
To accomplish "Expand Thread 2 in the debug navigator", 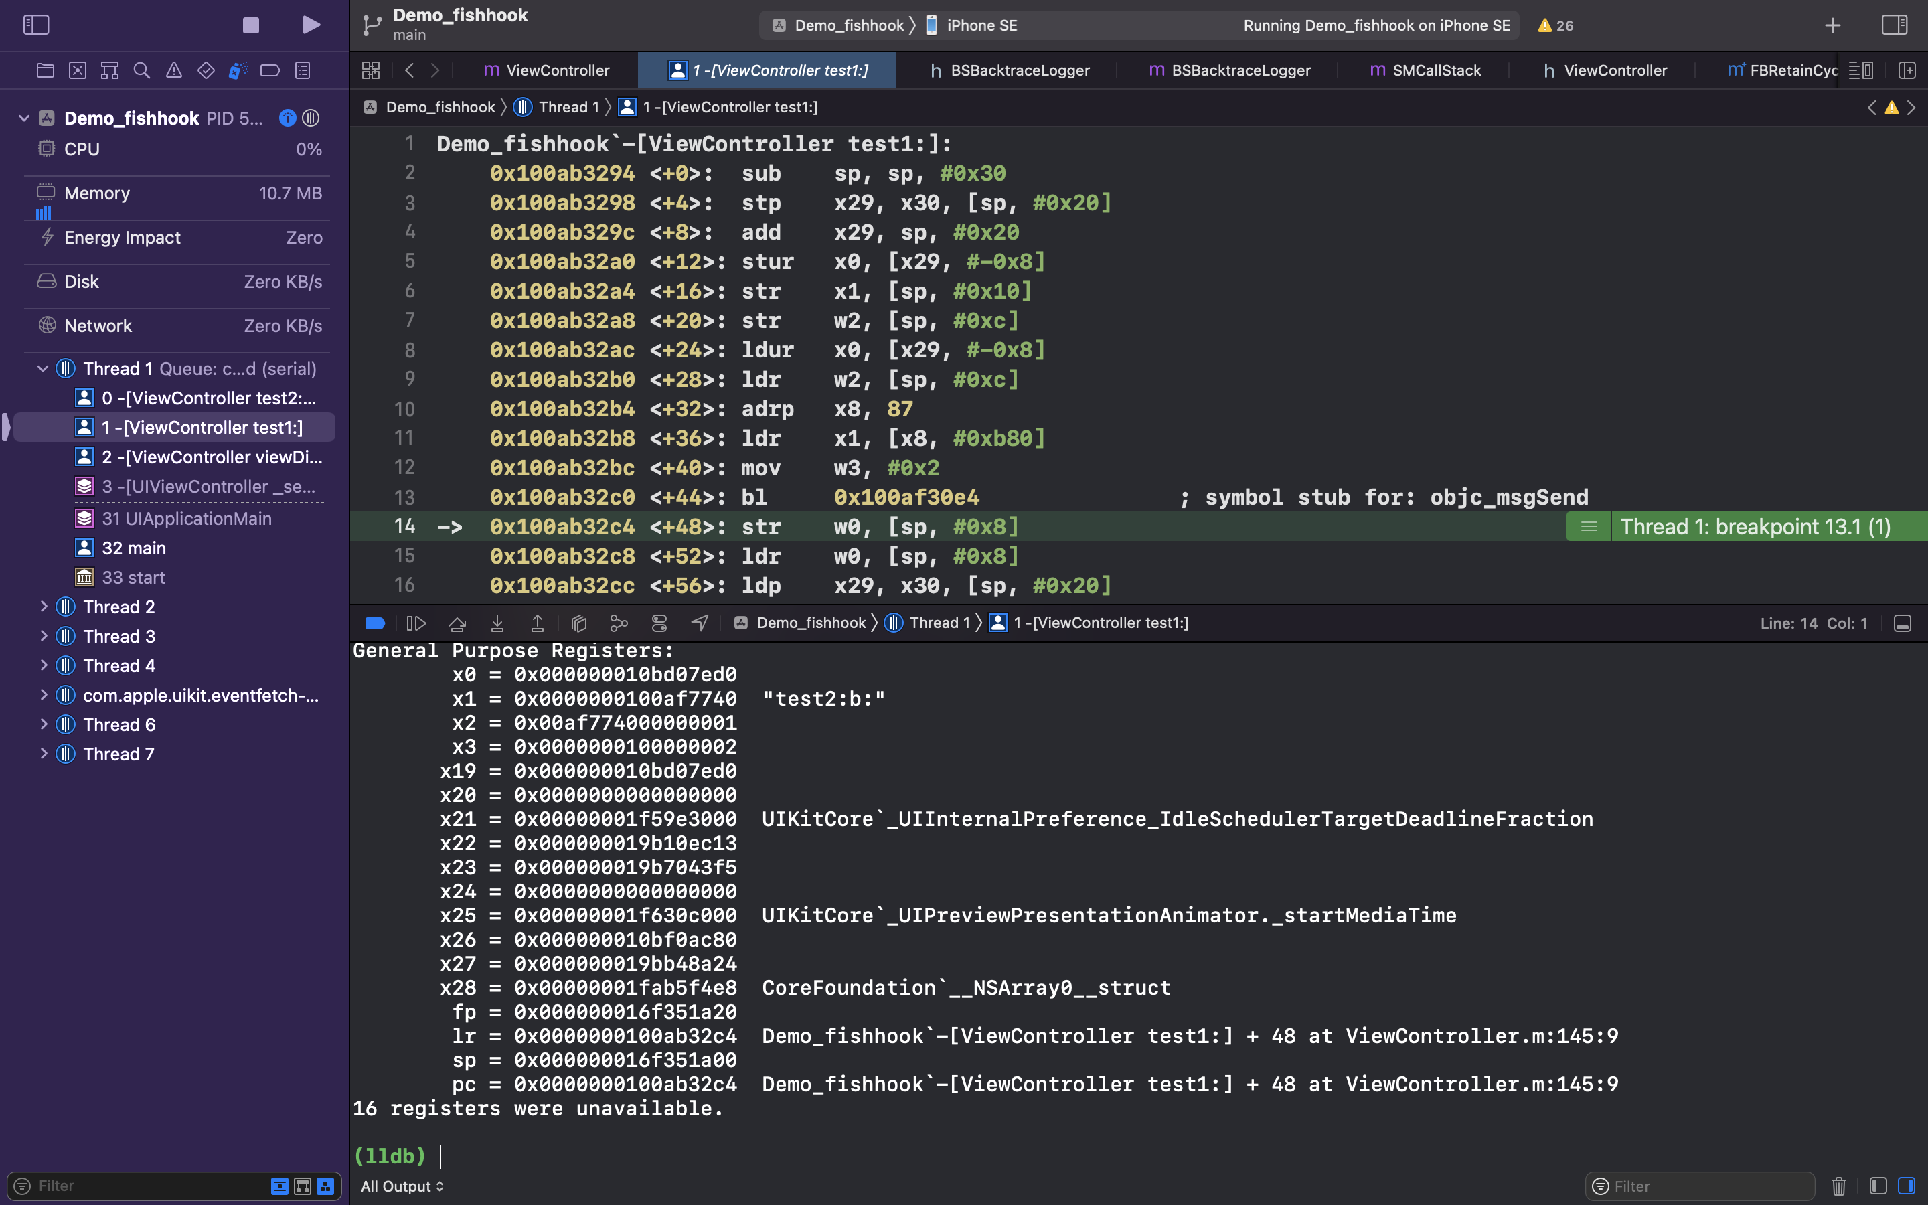I will pos(43,607).
